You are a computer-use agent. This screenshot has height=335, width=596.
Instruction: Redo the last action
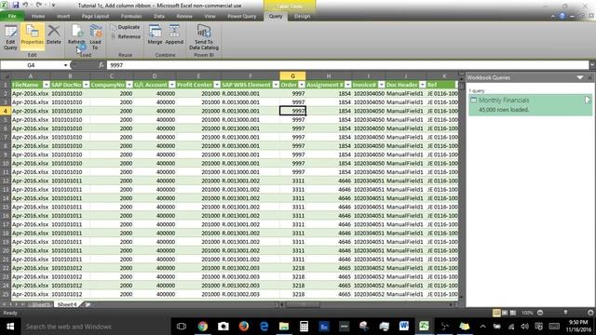point(39,5)
